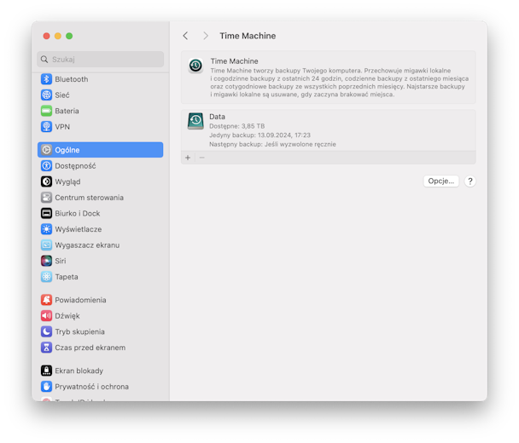Image resolution: width=519 pixels, height=443 pixels.
Task: Open Sieć settings pane
Action: (100, 95)
